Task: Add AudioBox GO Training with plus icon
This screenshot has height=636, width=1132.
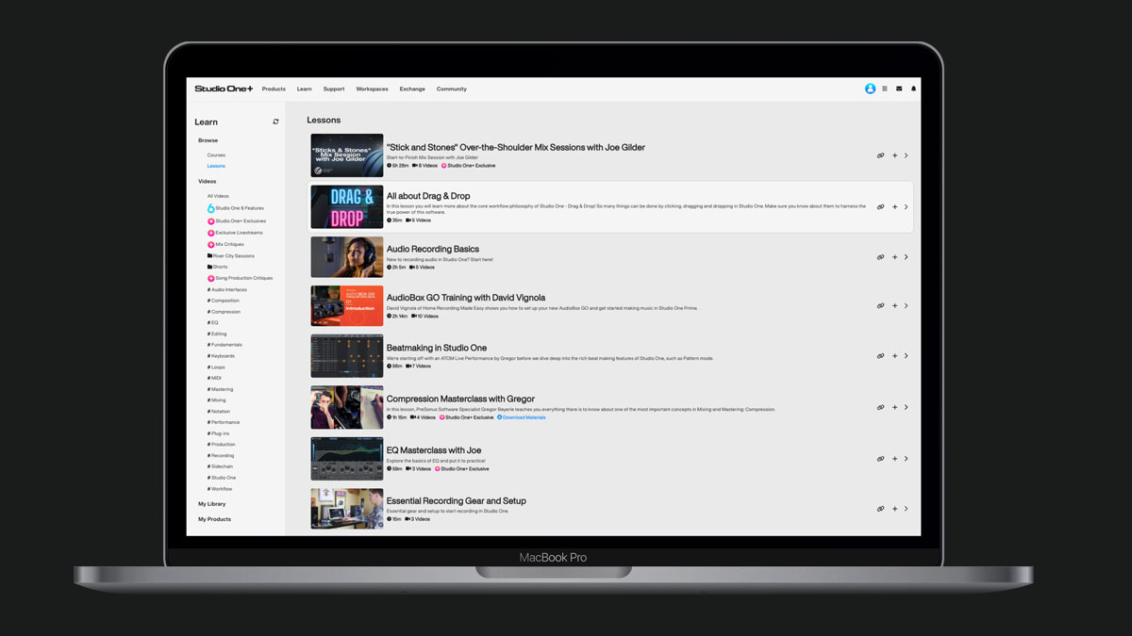Action: coord(894,306)
